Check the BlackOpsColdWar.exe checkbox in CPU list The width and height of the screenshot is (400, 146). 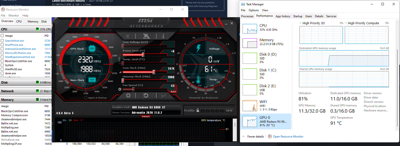(2, 61)
